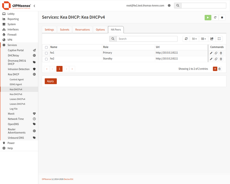This screenshot has width=230, height=184.
Task: Edit the fw2 peer entry
Action: 211,59
